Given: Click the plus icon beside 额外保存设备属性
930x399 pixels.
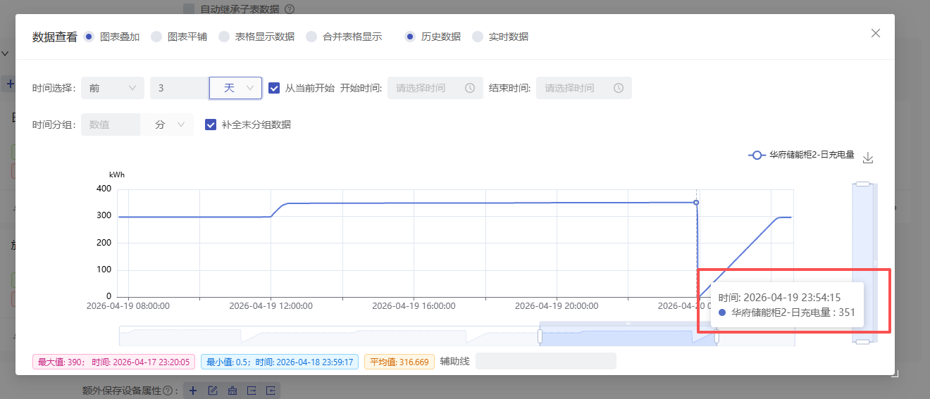Looking at the screenshot, I should (193, 391).
